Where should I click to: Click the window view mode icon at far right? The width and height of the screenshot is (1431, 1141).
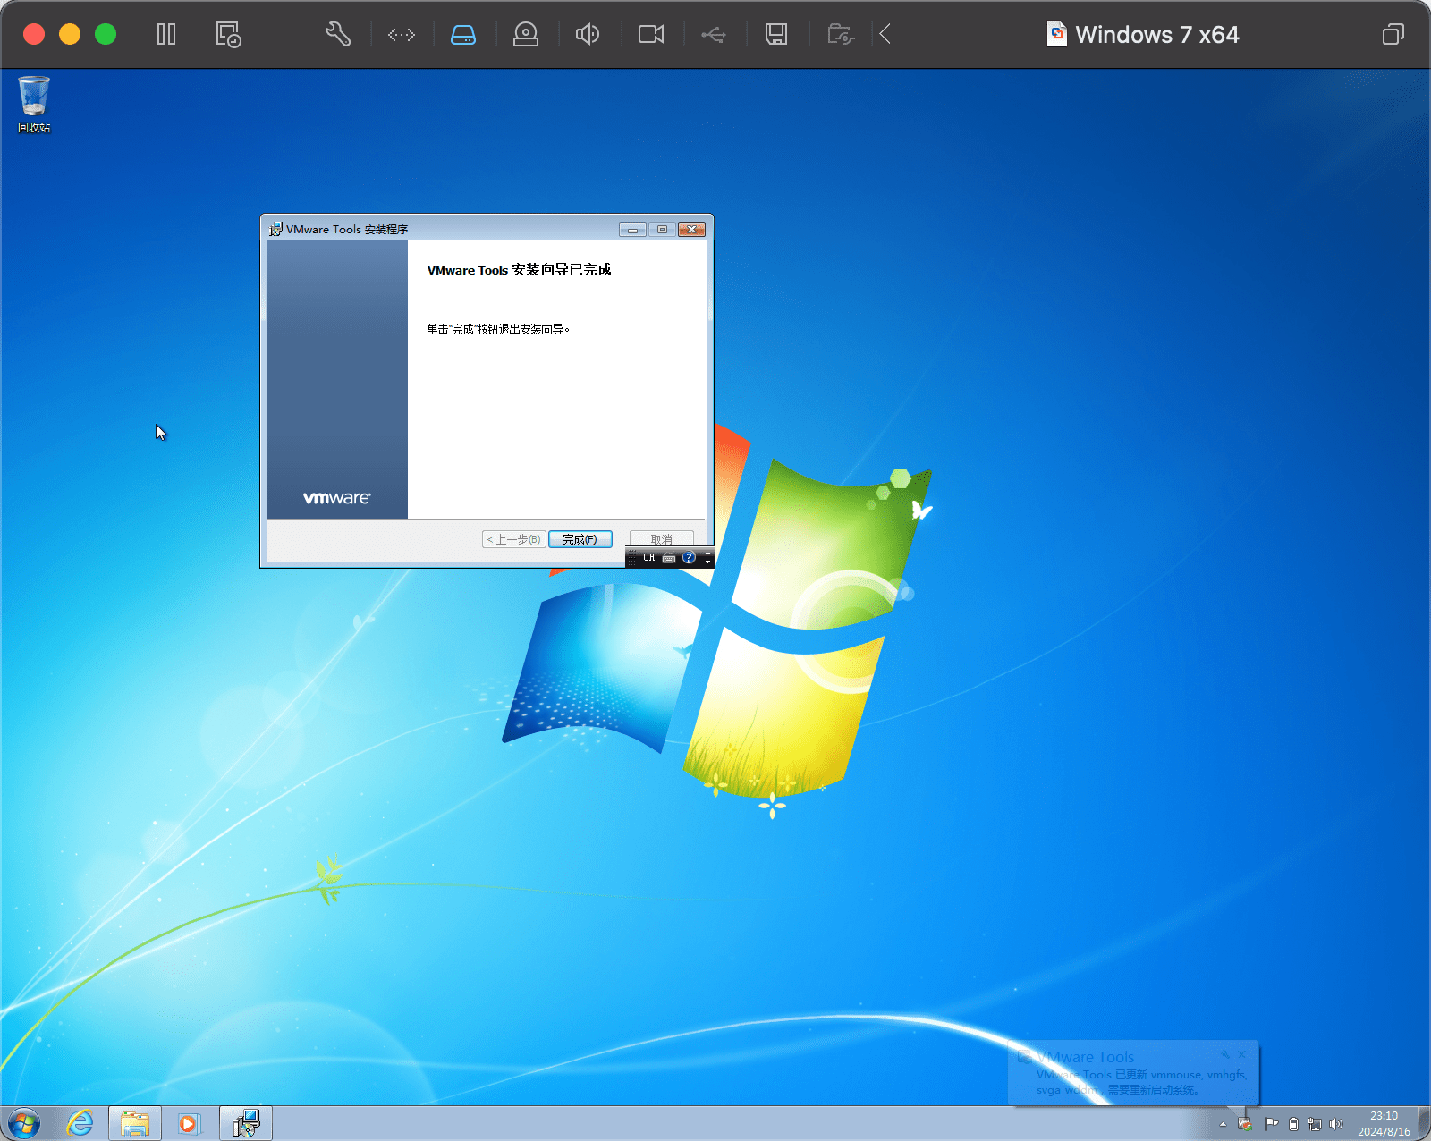tap(1393, 35)
